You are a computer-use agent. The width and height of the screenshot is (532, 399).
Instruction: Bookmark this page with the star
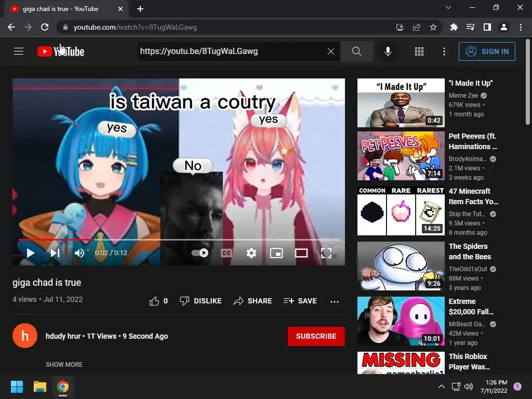coord(433,27)
